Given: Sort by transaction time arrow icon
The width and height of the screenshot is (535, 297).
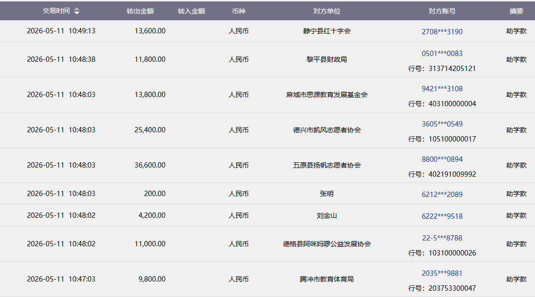Looking at the screenshot, I should click(x=77, y=11).
